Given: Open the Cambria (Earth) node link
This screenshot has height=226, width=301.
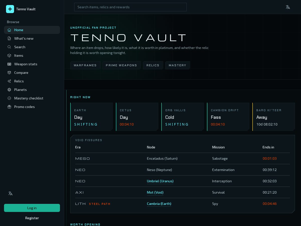Looking at the screenshot, I should (159, 204).
